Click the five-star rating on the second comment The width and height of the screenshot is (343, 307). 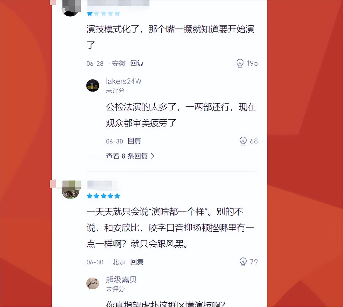103,196
